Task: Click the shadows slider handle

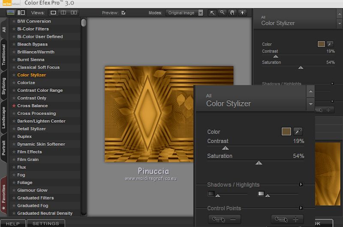Action: pos(218,196)
